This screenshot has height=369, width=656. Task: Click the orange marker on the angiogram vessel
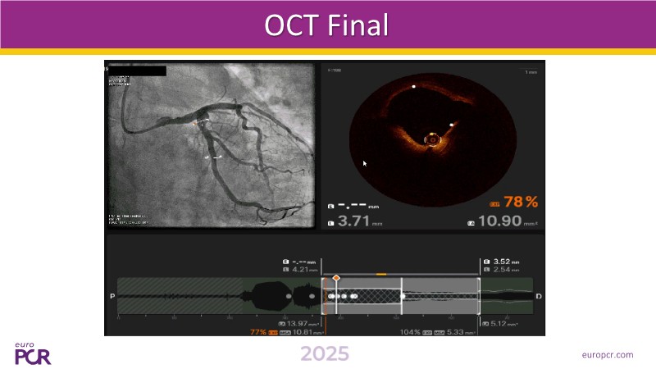point(196,123)
